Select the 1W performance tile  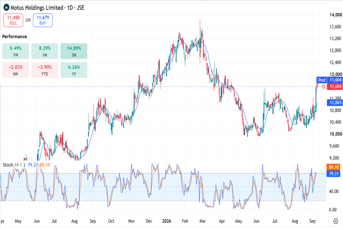(16, 51)
